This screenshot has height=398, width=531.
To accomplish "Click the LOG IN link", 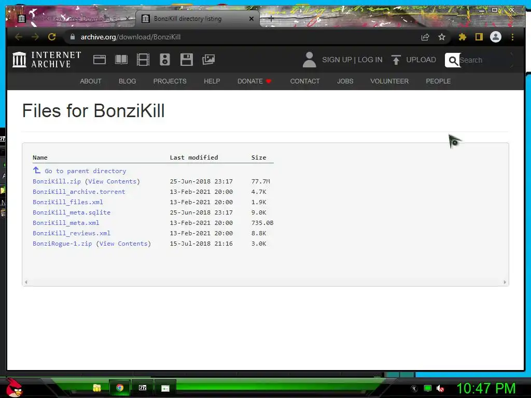I will coord(370,60).
